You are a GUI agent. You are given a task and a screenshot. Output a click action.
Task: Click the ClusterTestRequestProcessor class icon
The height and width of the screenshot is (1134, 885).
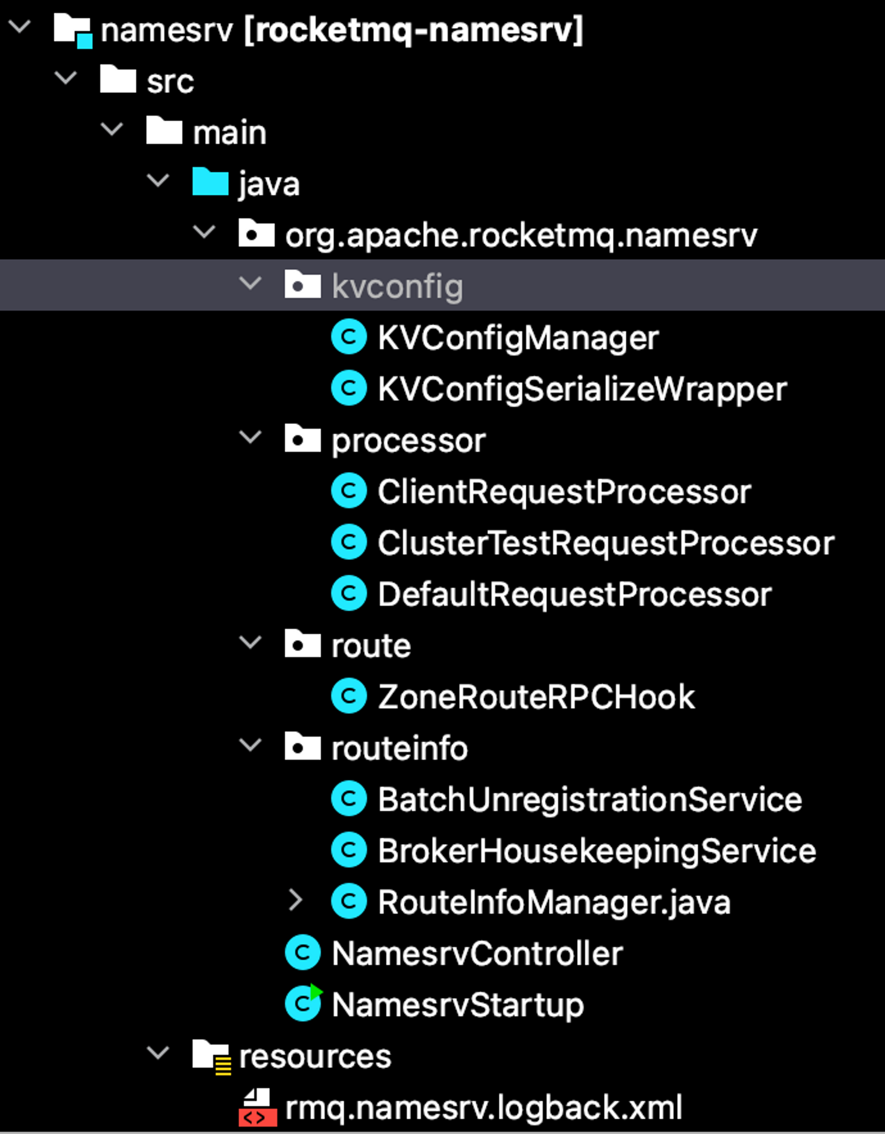349,542
